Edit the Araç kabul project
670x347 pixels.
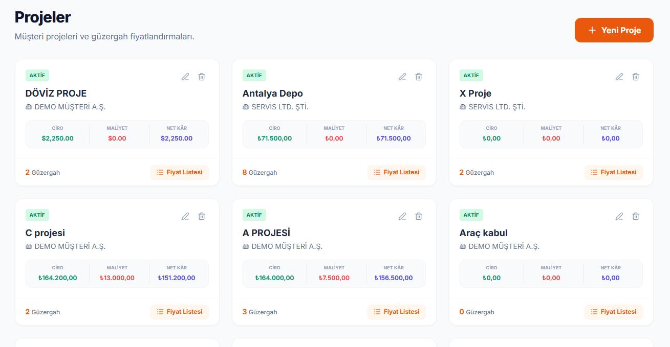click(619, 216)
